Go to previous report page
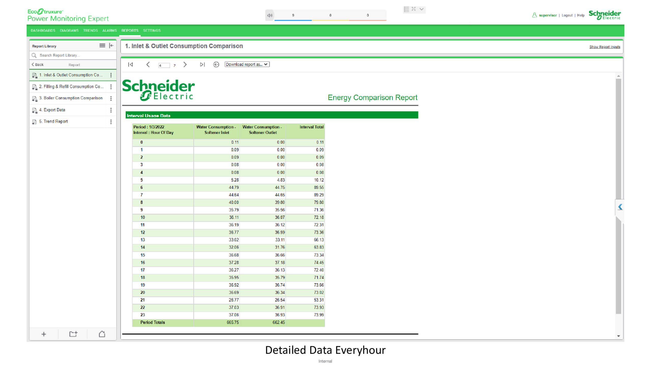651x366 pixels. [x=148, y=65]
